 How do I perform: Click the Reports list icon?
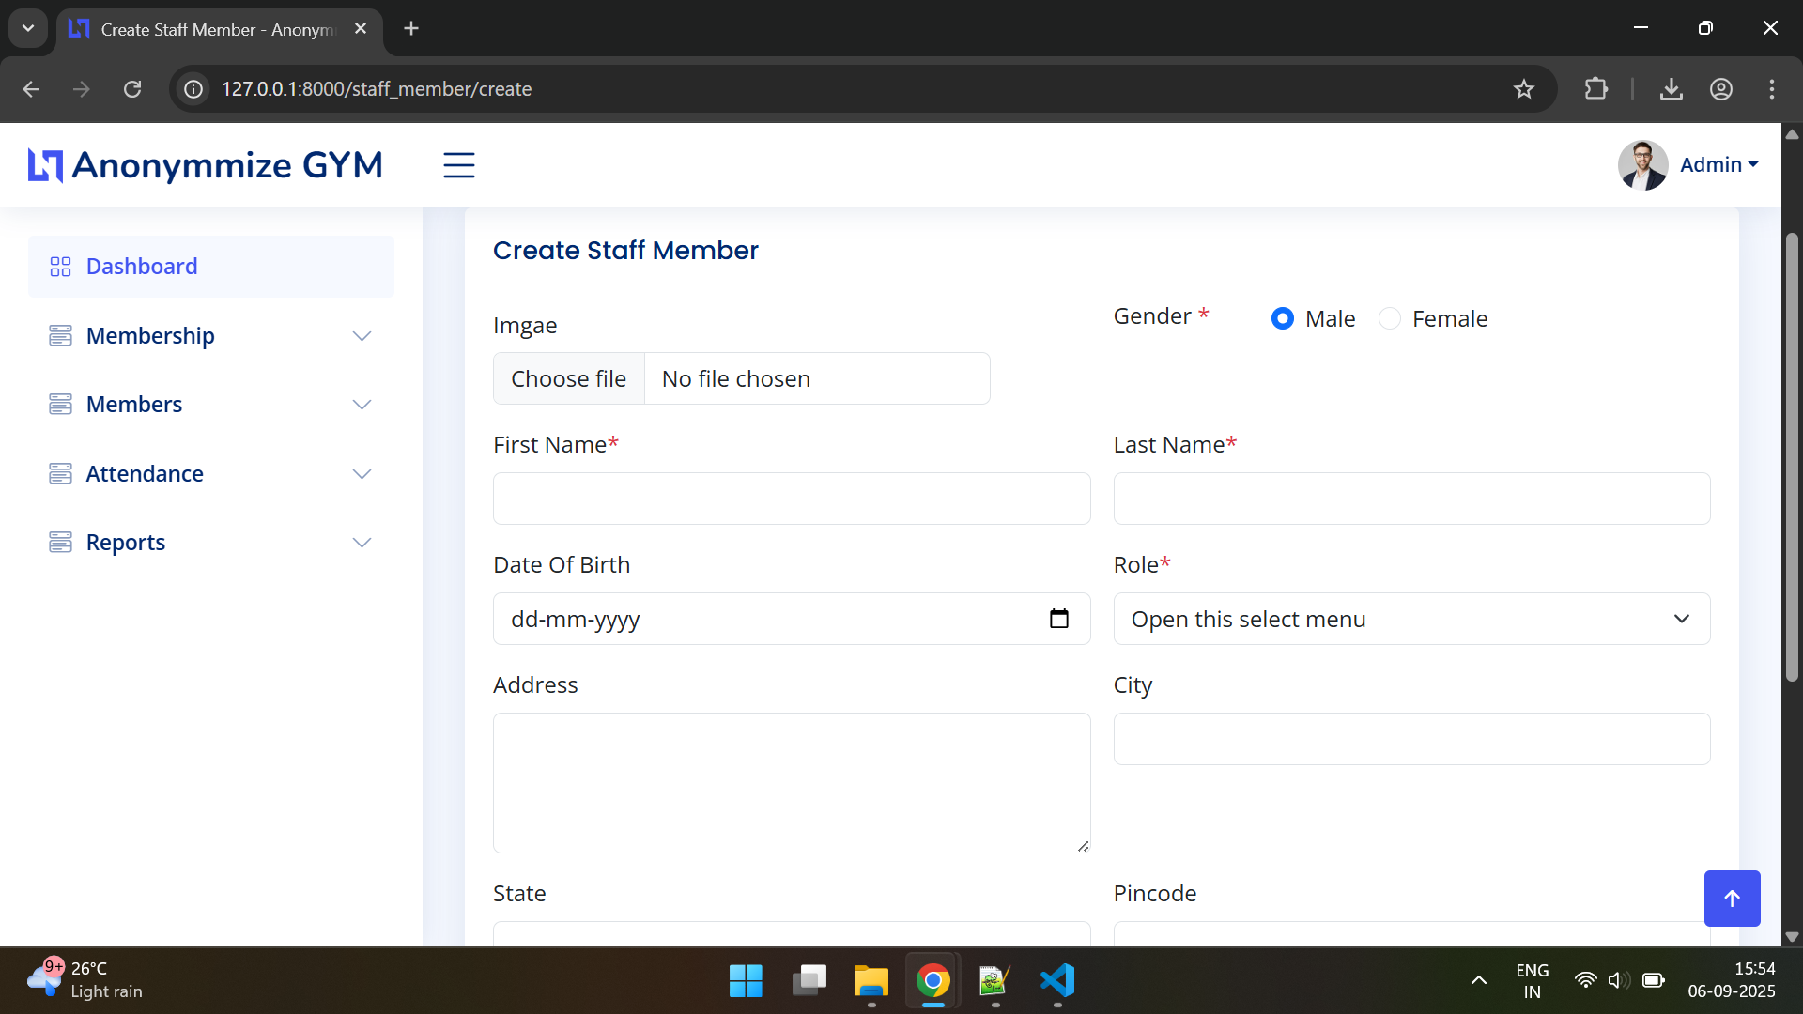point(60,543)
